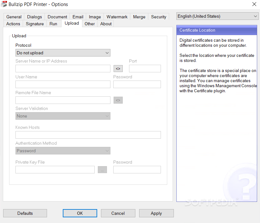Click the macro button beside Remote File Name

(118, 100)
